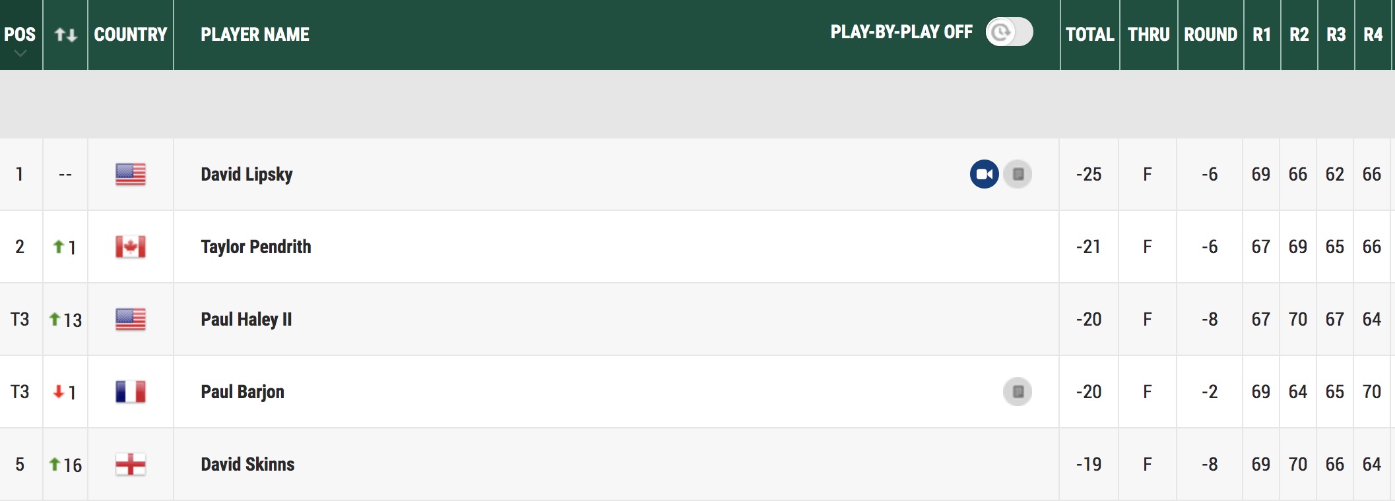1395x501 pixels.
Task: Open Taylor Pendrith's player row
Action: [x=697, y=247]
